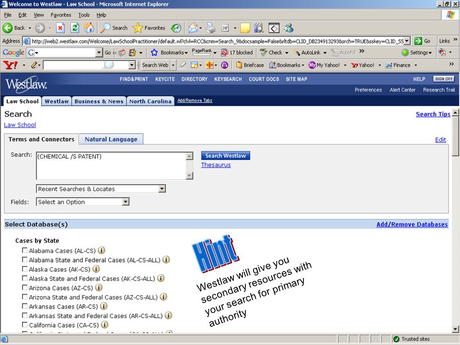Check the California Cases (CA-CS) checkbox
460x345 pixels.
(24, 325)
